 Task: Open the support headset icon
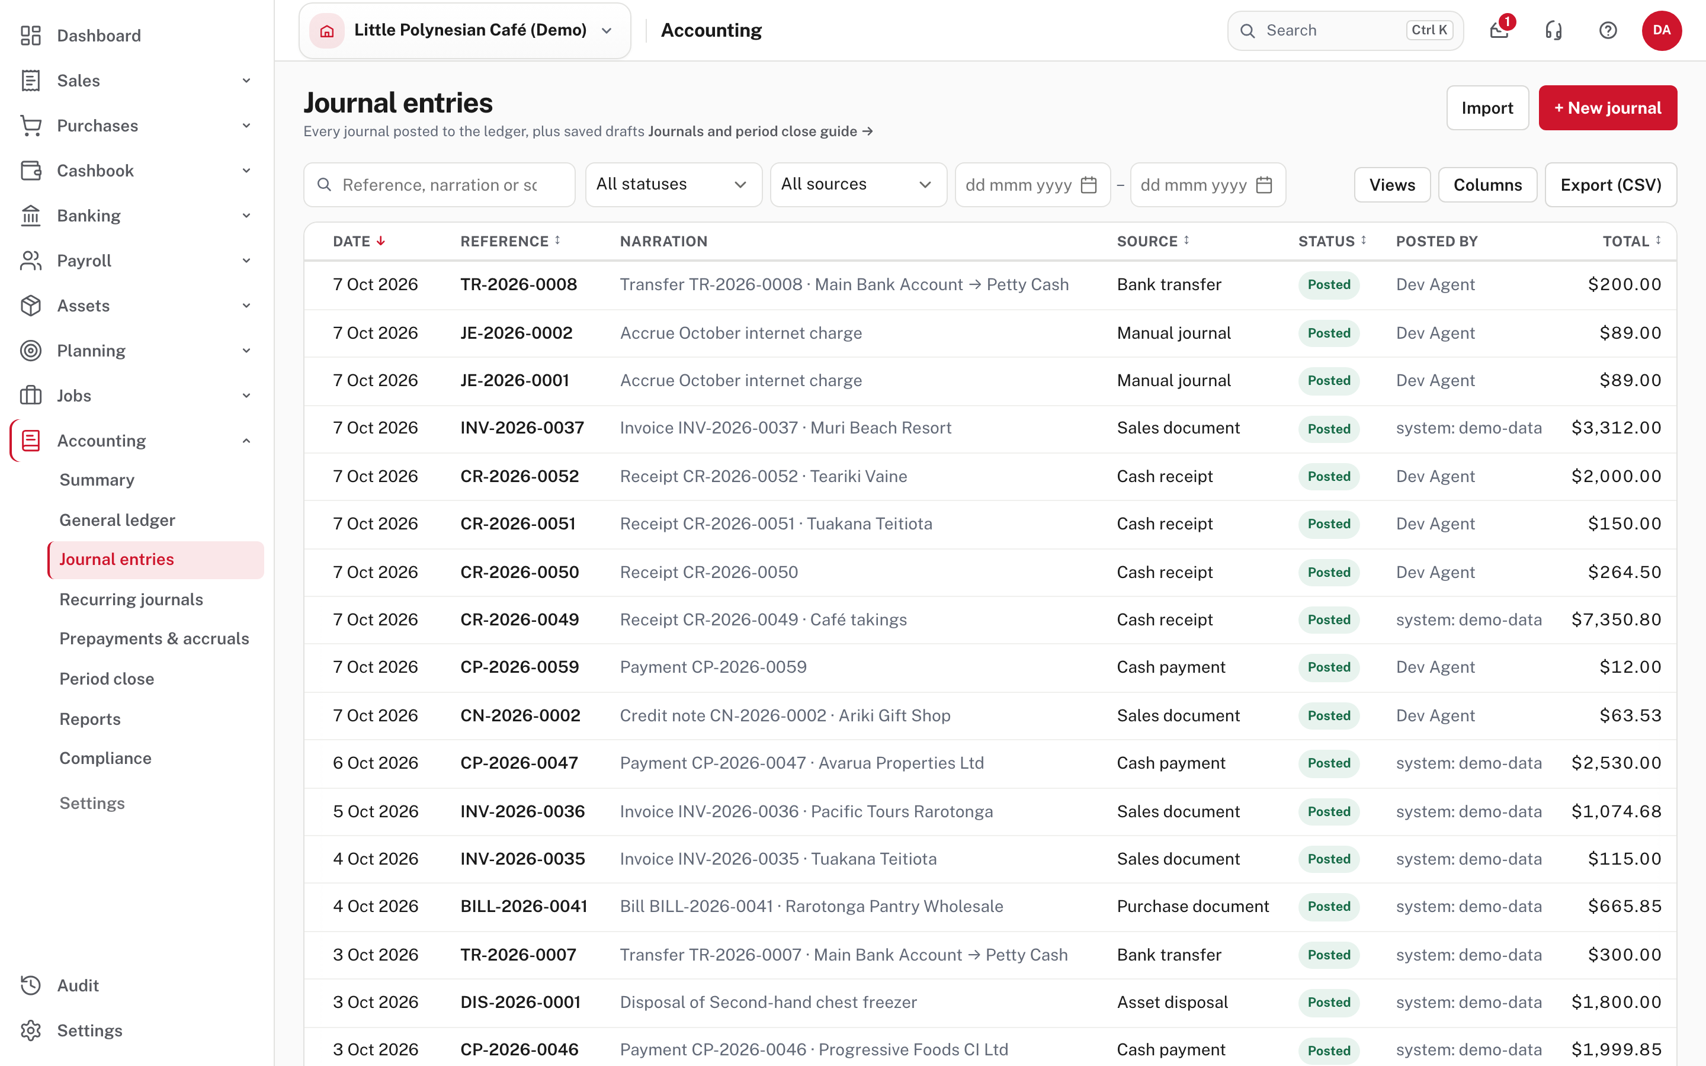point(1554,30)
